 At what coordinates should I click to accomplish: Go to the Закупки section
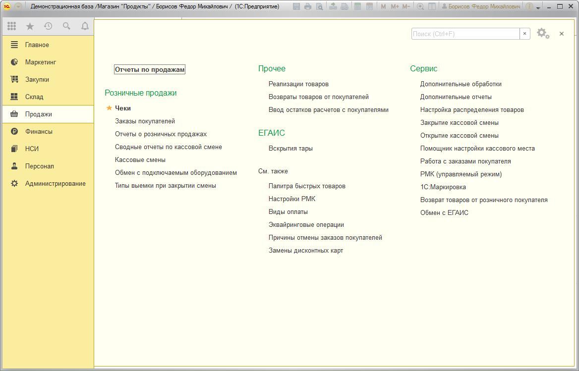point(48,79)
